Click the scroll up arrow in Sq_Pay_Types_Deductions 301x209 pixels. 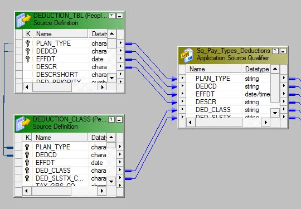(275, 69)
